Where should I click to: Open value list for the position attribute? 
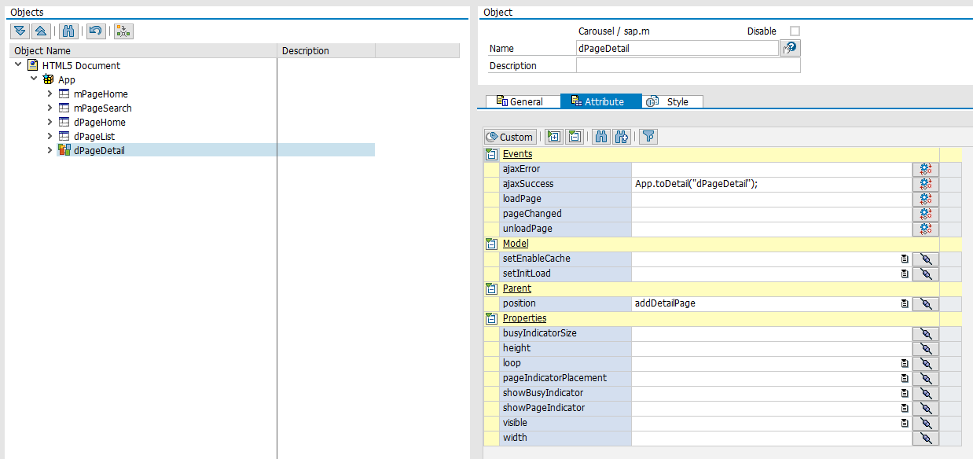pyautogui.click(x=905, y=303)
